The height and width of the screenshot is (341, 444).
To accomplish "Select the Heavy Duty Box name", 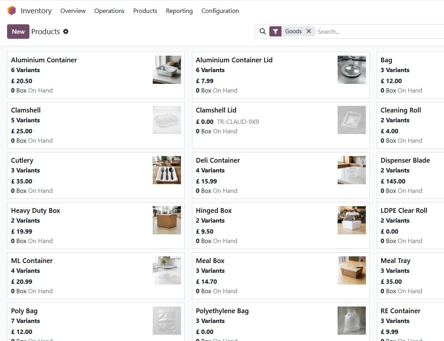I will click(35, 210).
